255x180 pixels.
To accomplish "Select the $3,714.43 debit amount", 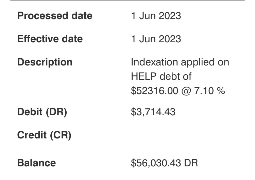I will point(153,112).
